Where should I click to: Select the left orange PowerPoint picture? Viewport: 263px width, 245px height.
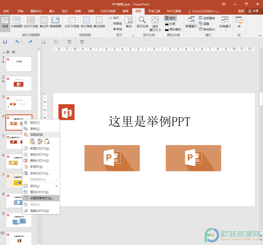[112, 158]
